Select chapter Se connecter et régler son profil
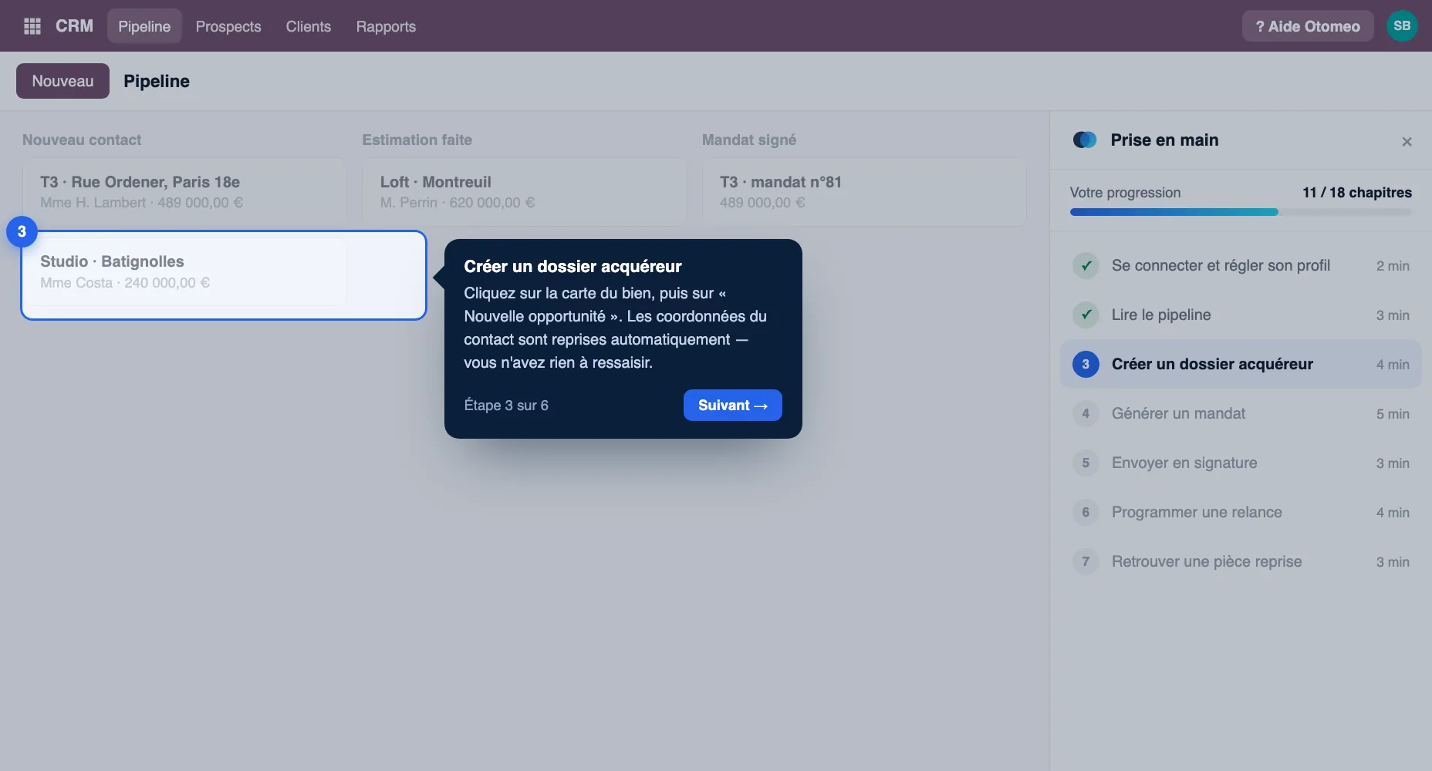This screenshot has width=1432, height=771. tap(1241, 266)
